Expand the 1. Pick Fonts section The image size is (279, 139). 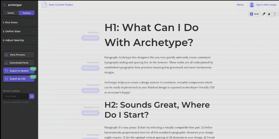19,22
